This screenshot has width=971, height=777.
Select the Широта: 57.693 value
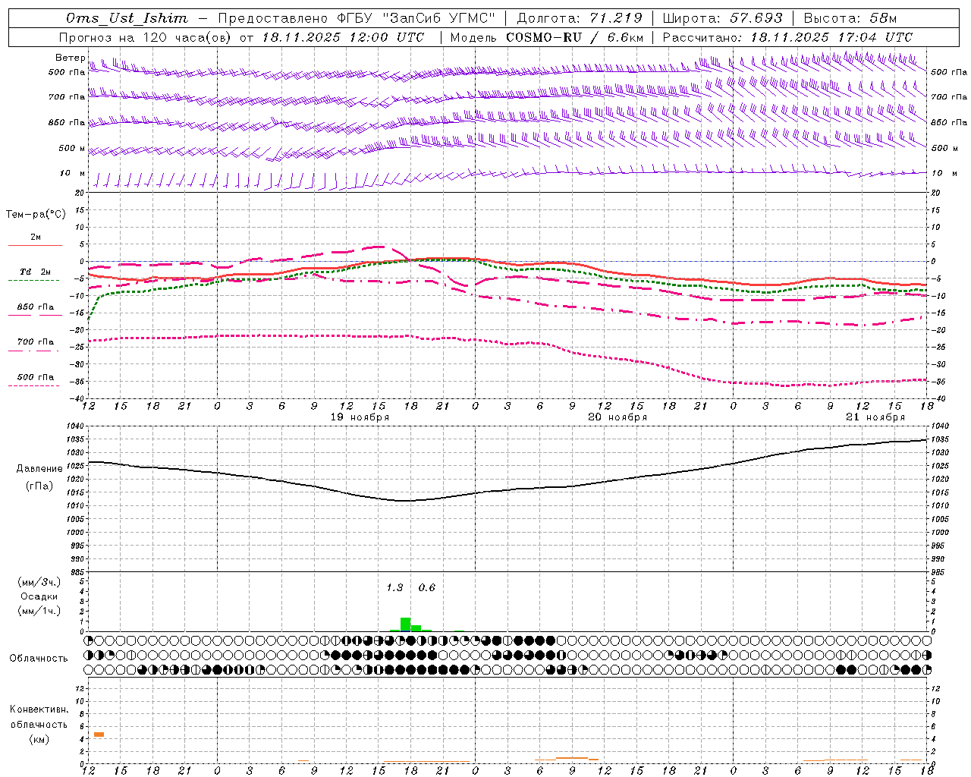pyautogui.click(x=722, y=18)
